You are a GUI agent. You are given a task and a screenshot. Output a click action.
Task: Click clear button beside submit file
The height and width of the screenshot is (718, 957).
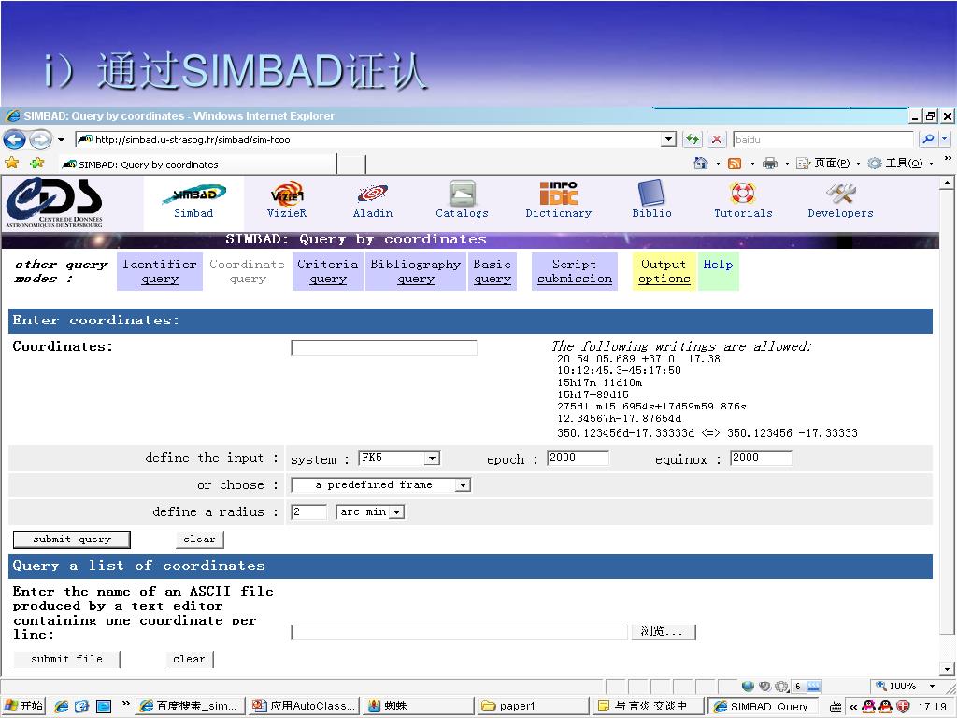tap(189, 659)
